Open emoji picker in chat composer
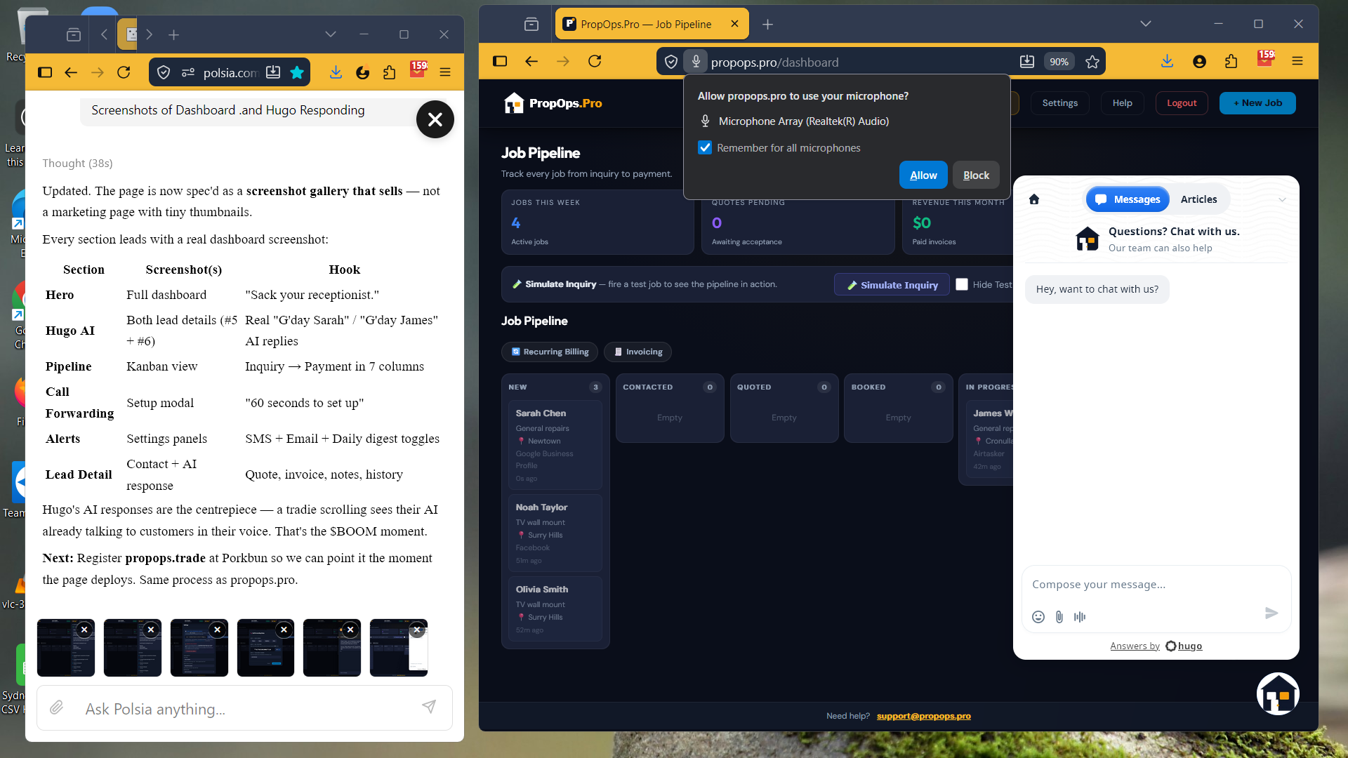1348x758 pixels. tap(1038, 617)
